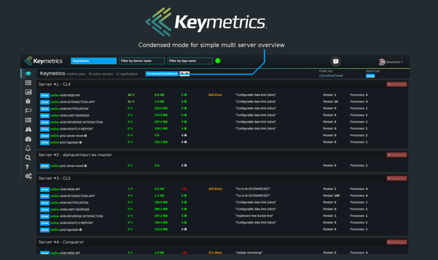Expand AXM-WEB-API details on Server #1 with show
The height and width of the screenshot is (260, 438).
pyautogui.click(x=44, y=95)
